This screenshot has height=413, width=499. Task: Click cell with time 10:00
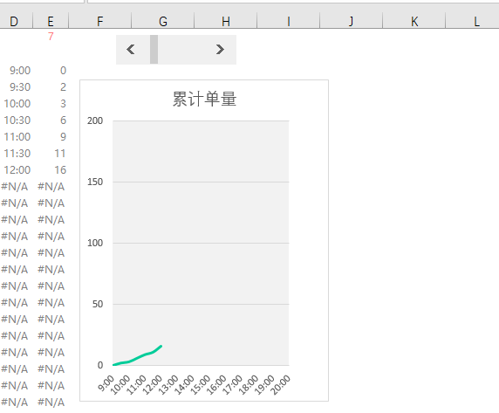[x=17, y=104]
